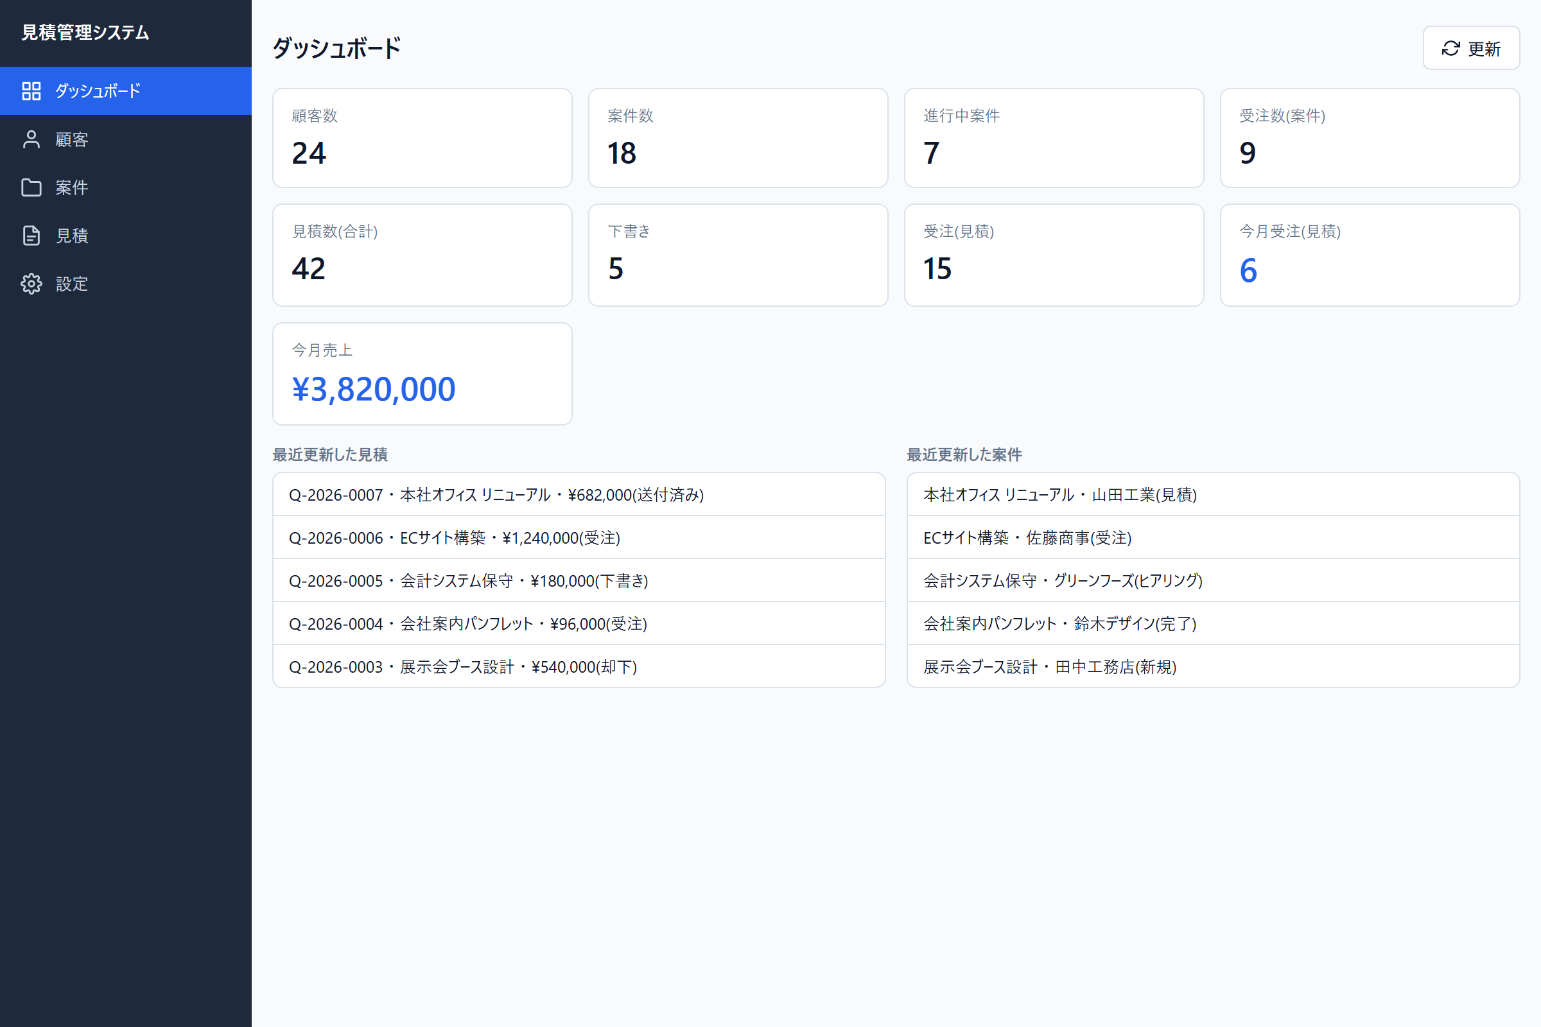Click the gear icon next to 設定
This screenshot has height=1027, width=1541.
pyautogui.click(x=31, y=284)
